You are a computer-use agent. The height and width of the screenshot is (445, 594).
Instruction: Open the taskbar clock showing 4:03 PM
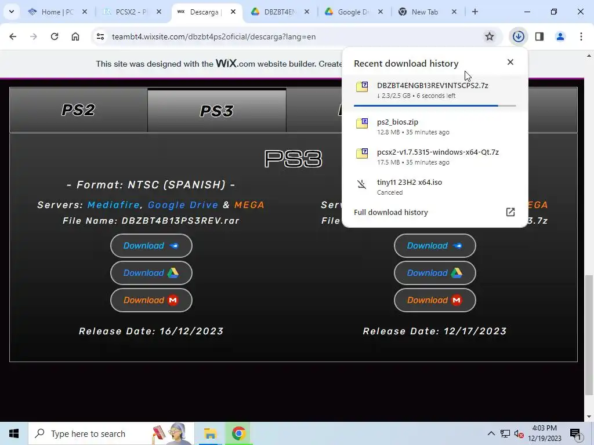[545, 433]
